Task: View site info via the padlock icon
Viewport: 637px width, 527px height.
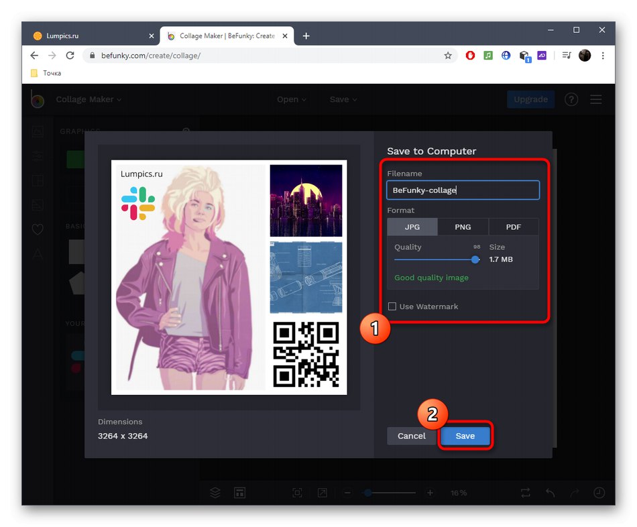Action: 93,56
